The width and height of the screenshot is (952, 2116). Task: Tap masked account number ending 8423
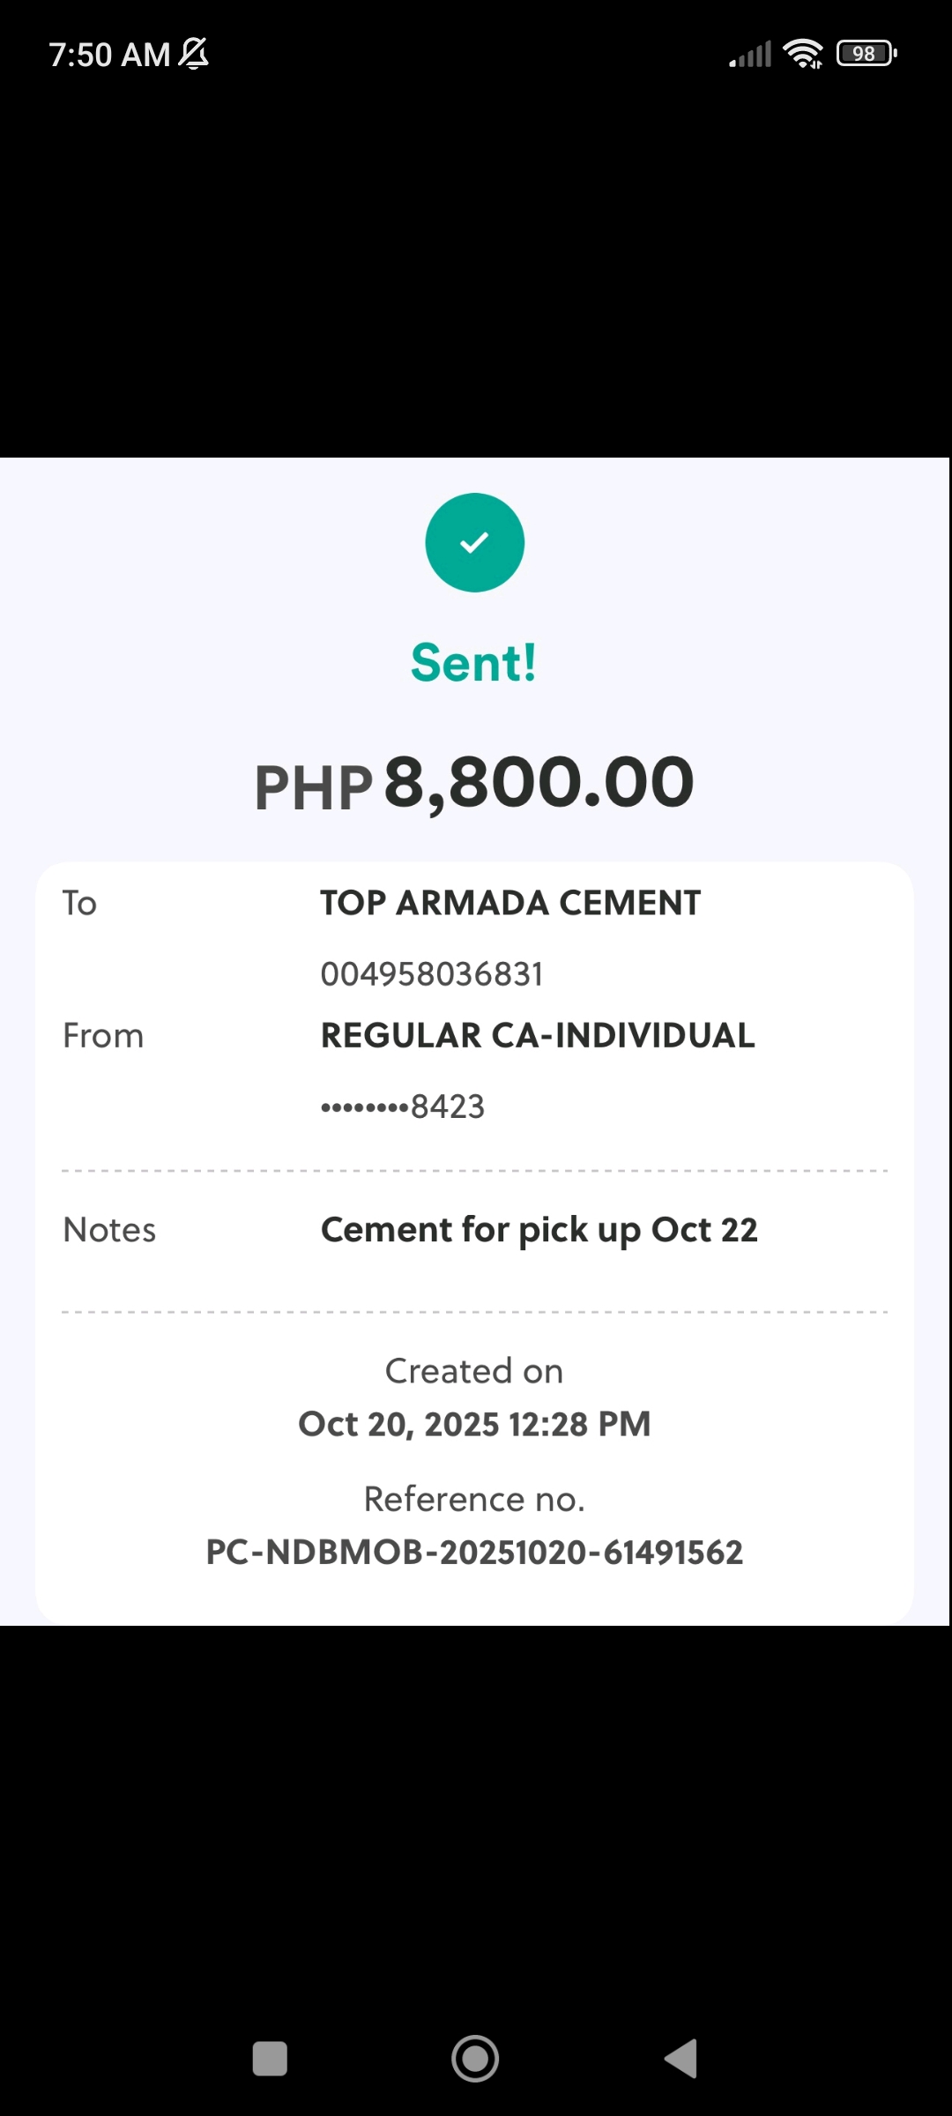click(403, 1106)
